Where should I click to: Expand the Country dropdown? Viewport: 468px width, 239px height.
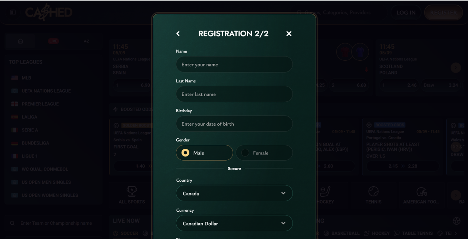(x=234, y=193)
